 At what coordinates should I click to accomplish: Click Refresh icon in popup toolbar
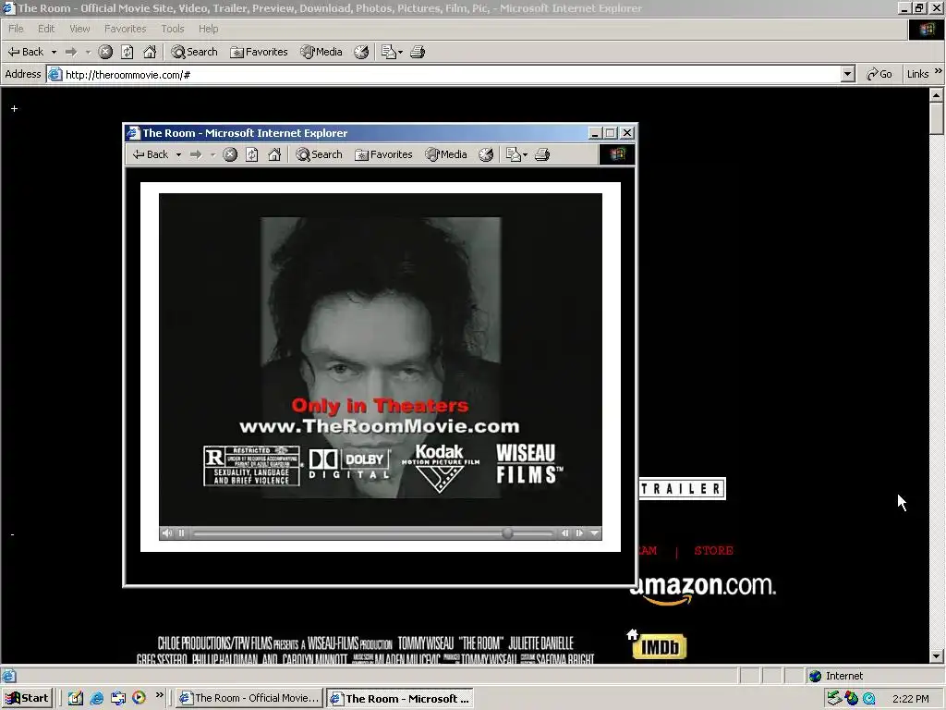click(x=251, y=154)
